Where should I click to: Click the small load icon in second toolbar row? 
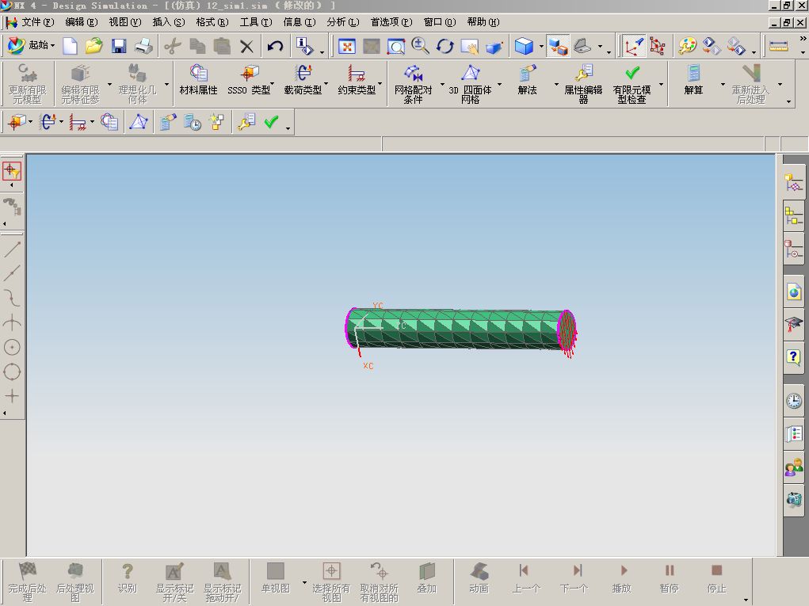click(48, 122)
